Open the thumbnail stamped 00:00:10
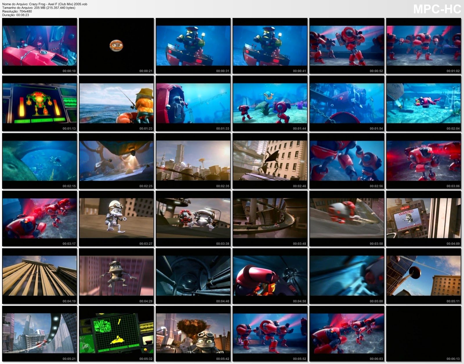Viewport: 464px width, 364px height. [40, 46]
